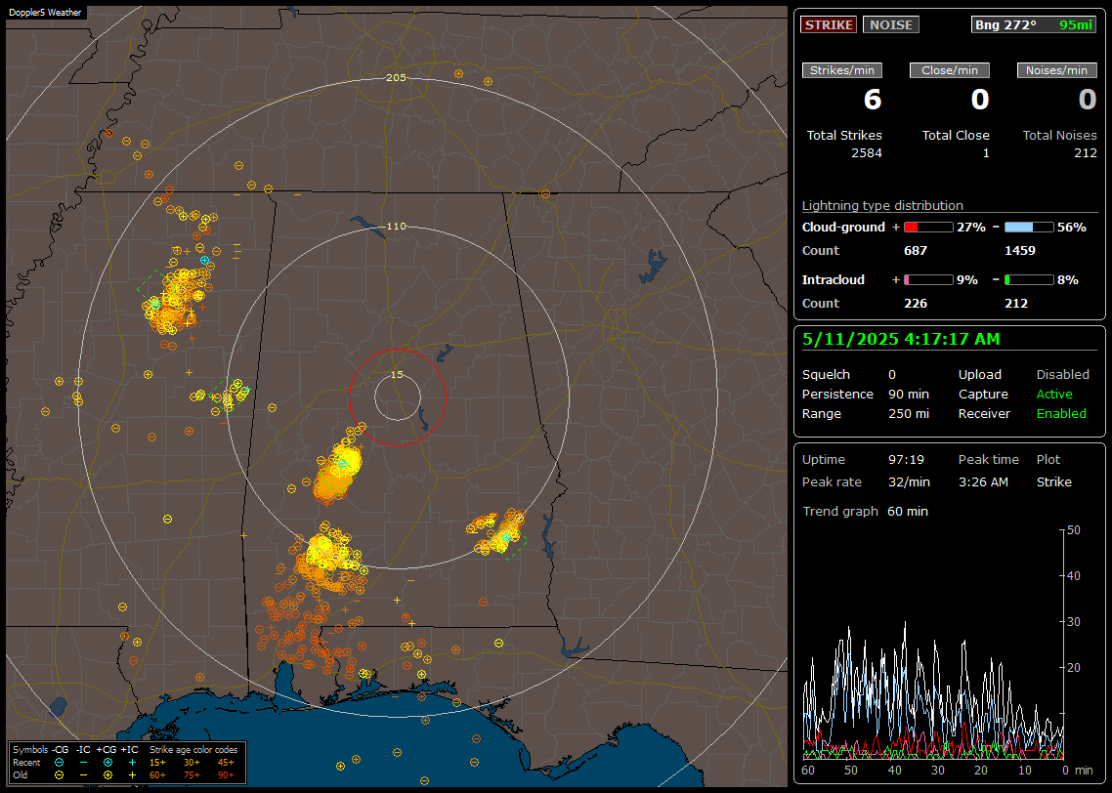Click the Uptime value 97:19
1112x793 pixels.
coord(907,460)
